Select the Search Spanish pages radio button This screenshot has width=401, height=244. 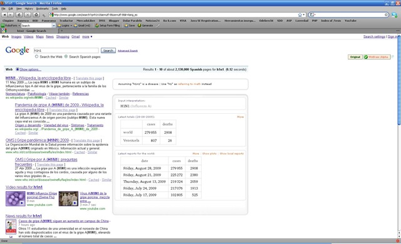pyautogui.click(x=66, y=57)
